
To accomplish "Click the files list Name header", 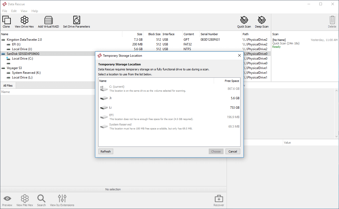I will coord(6,92).
